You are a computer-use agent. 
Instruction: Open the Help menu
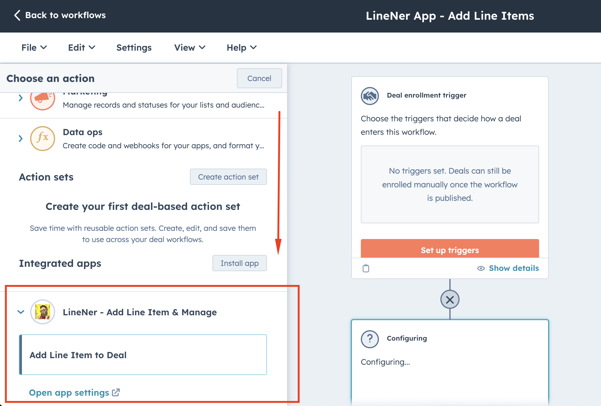pyautogui.click(x=242, y=48)
